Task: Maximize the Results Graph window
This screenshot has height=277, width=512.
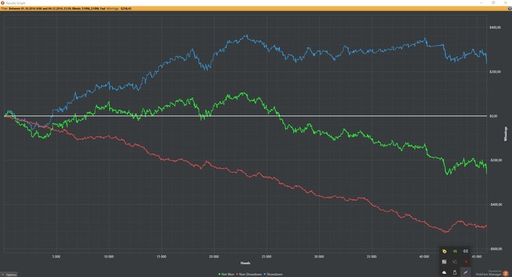Action: pos(493,3)
